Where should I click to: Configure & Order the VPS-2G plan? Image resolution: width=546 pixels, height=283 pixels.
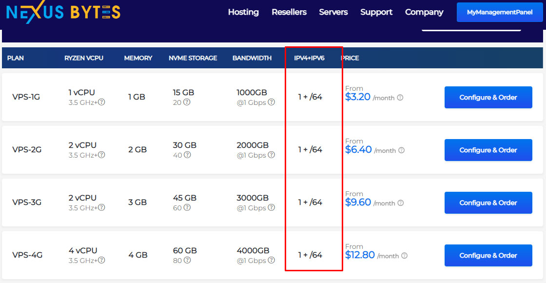pos(488,150)
